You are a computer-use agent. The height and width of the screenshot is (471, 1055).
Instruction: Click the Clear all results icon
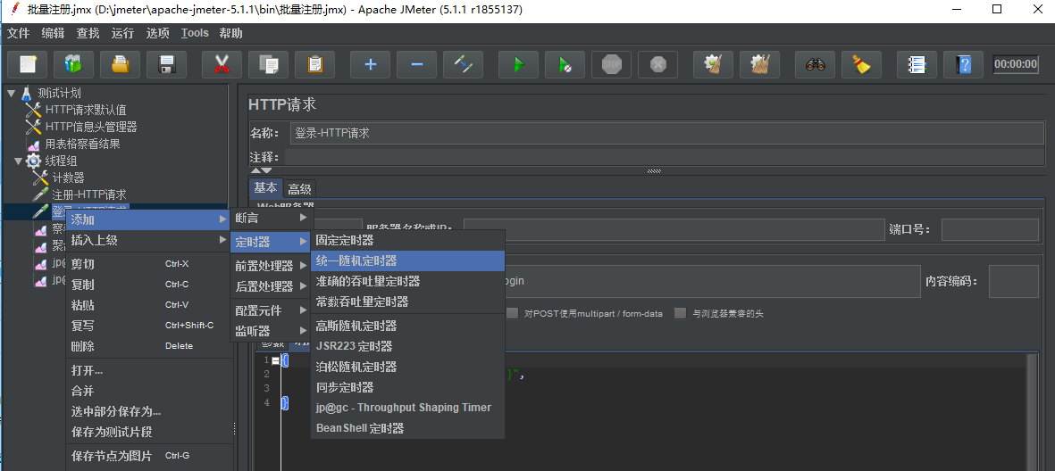(x=759, y=64)
